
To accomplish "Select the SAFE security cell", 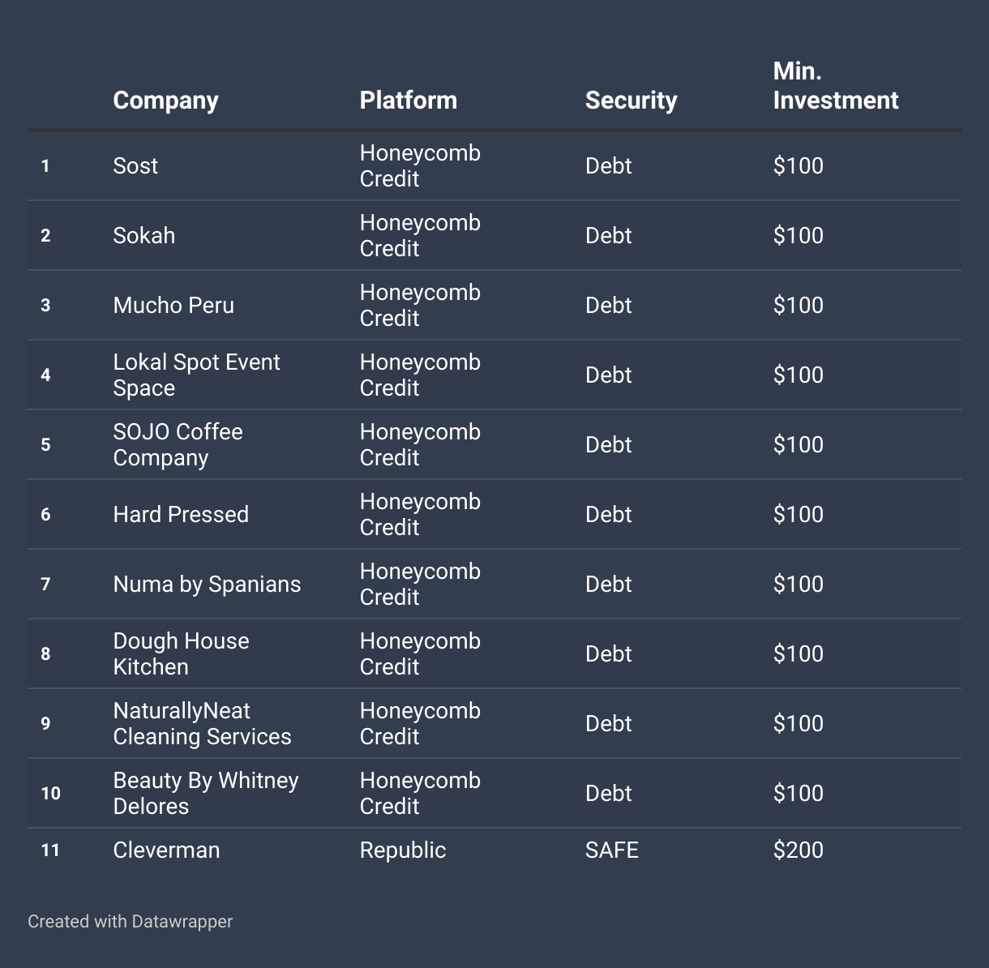I will click(x=612, y=850).
